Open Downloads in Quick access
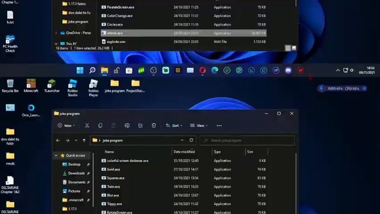The image size is (380, 214). [x=77, y=173]
